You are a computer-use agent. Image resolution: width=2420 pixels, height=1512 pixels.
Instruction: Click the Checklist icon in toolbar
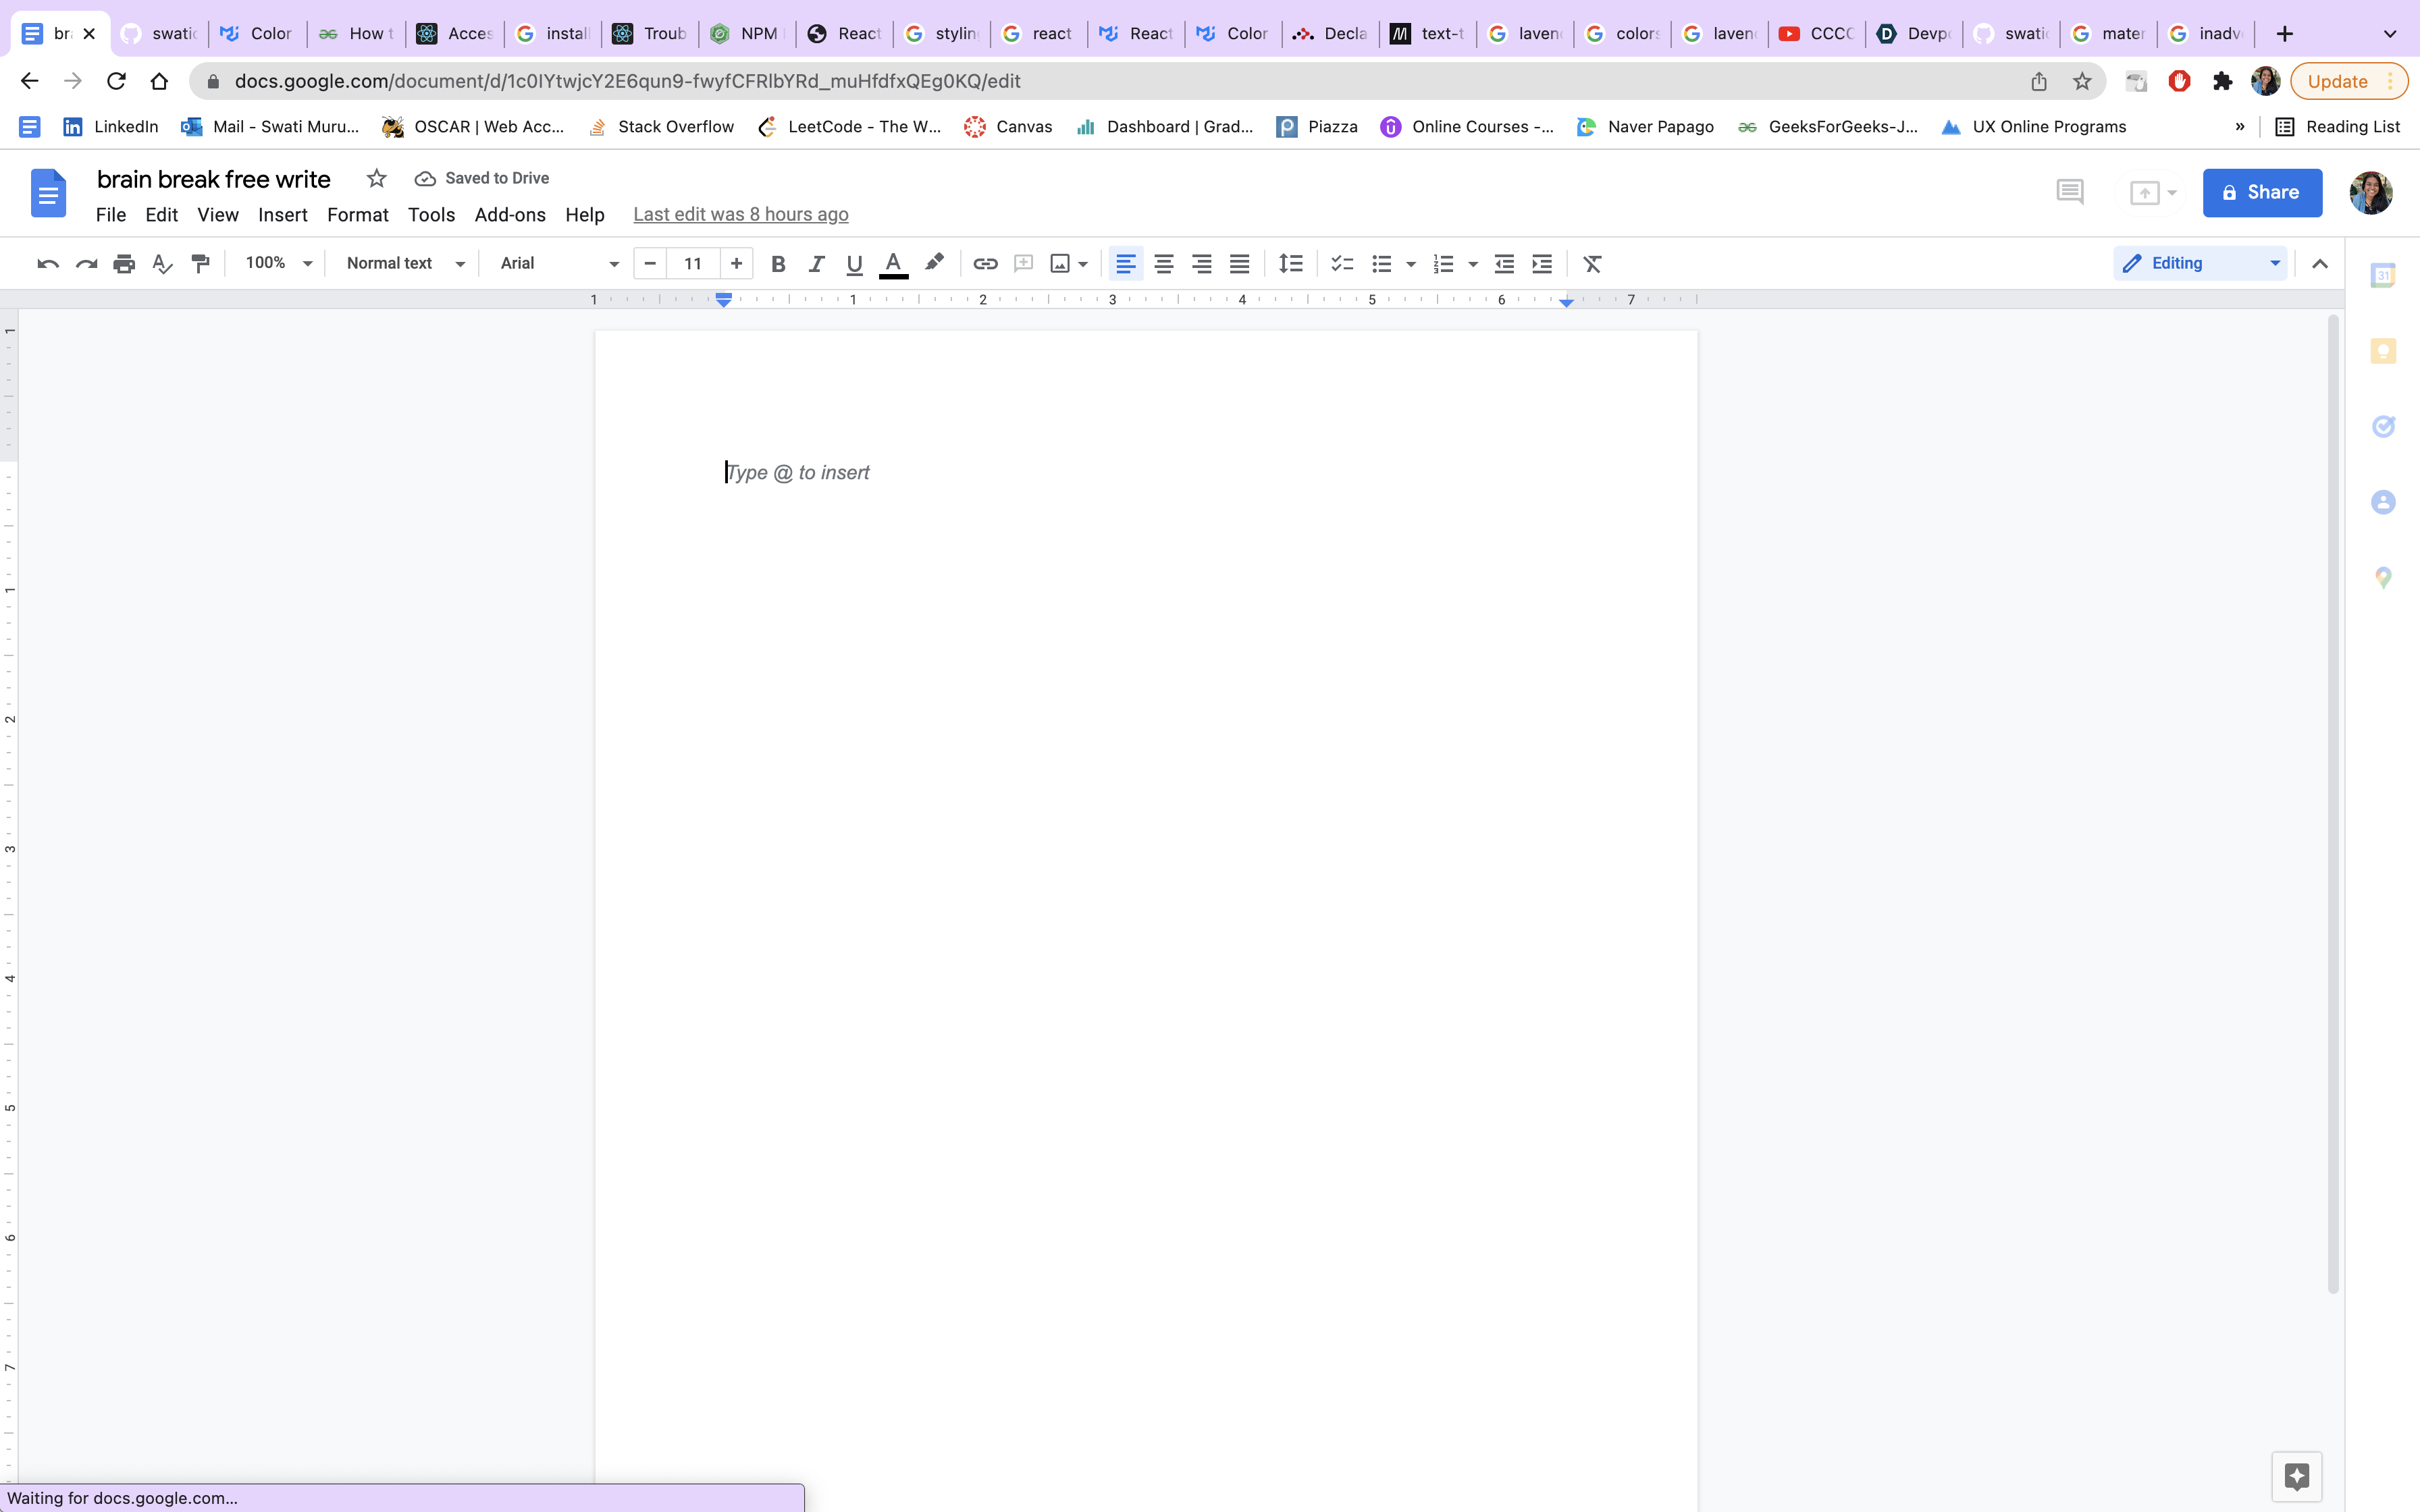pyautogui.click(x=1342, y=264)
